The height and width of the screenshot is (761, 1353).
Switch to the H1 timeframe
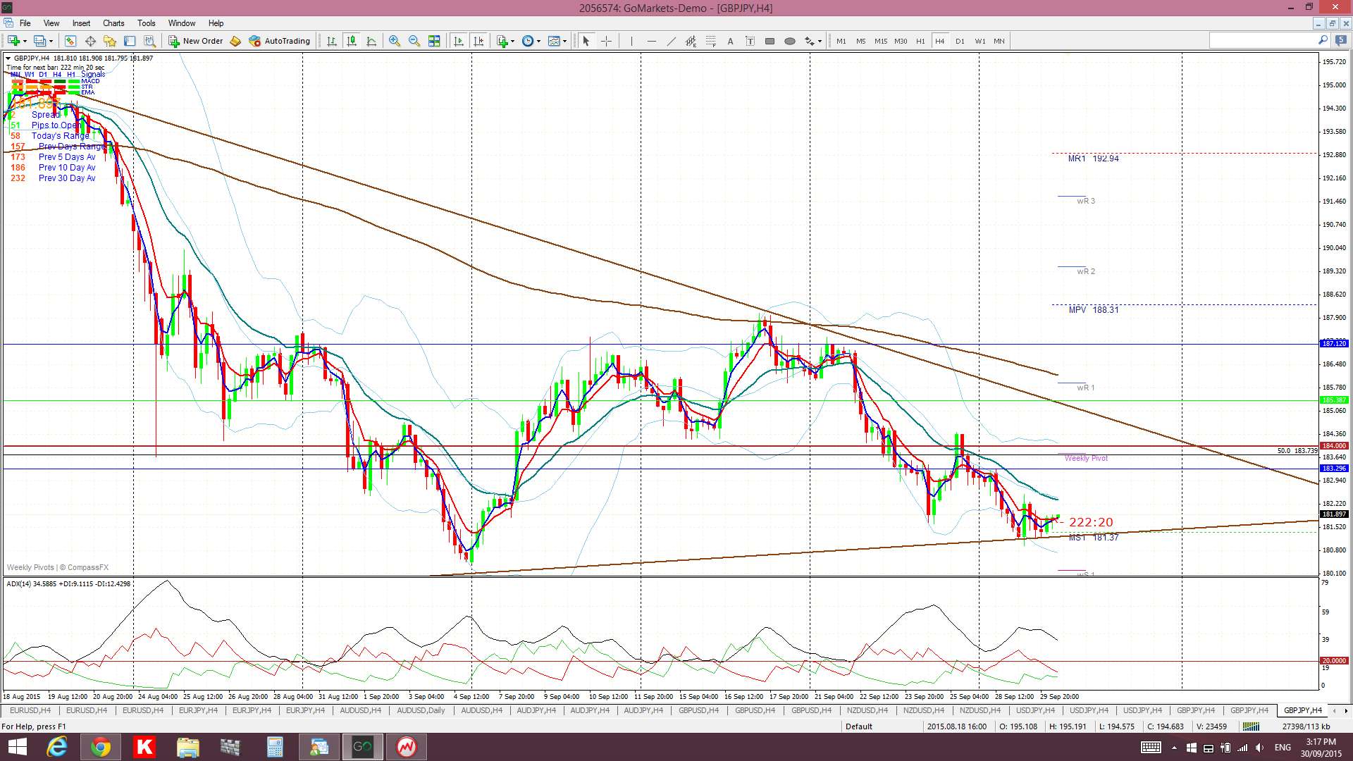click(x=920, y=41)
